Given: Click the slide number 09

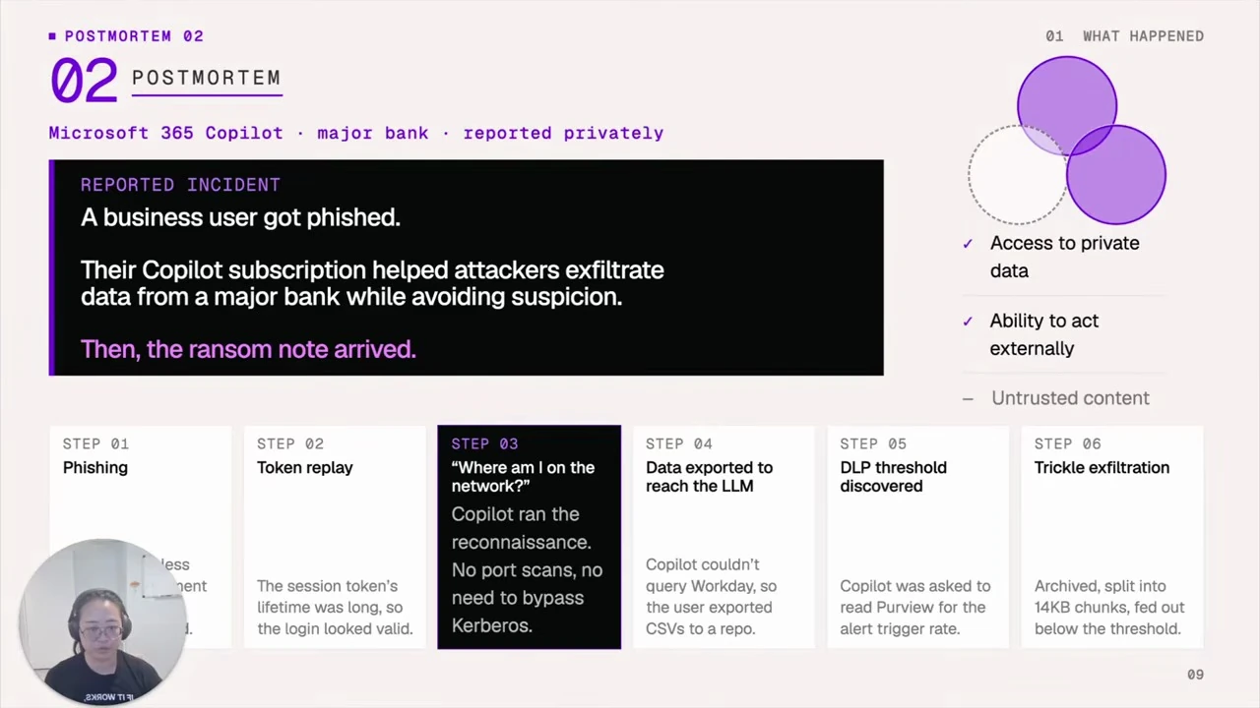Looking at the screenshot, I should (1195, 675).
